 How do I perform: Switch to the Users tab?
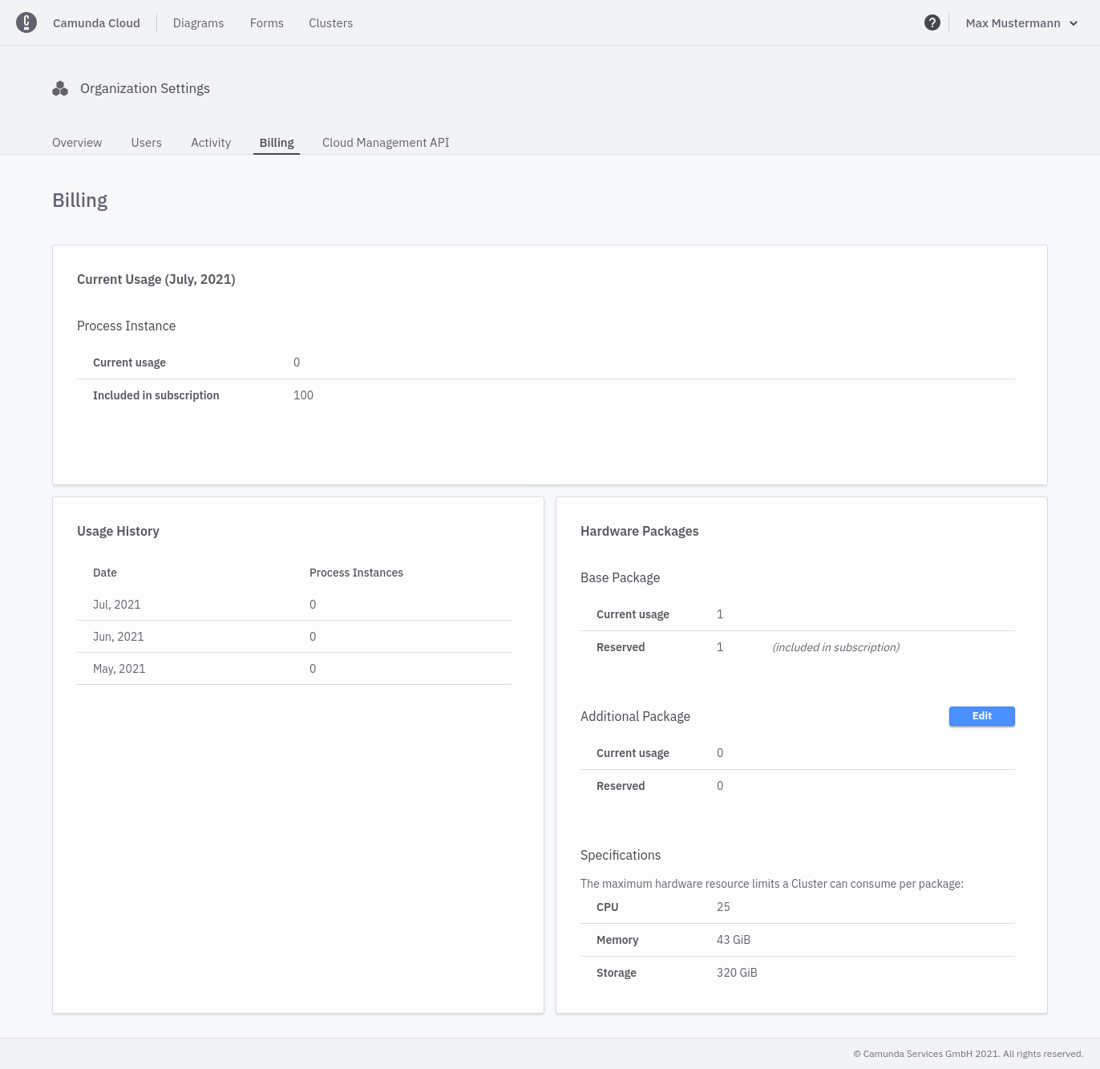click(146, 142)
